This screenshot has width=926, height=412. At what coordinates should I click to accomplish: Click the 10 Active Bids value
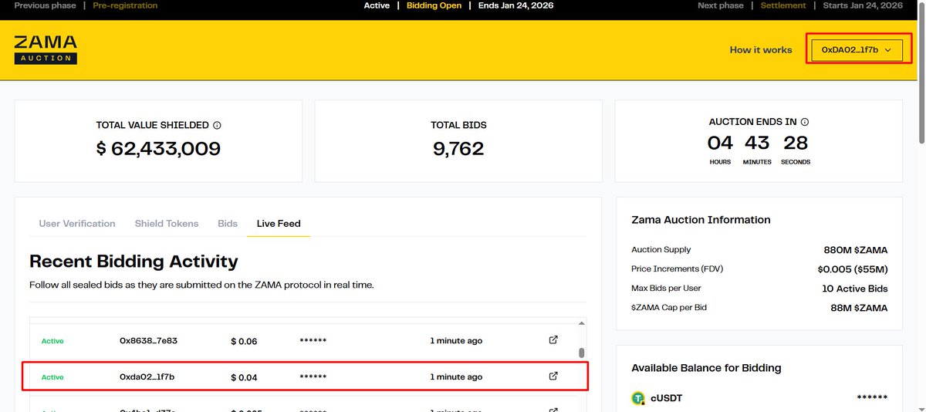[x=855, y=289]
